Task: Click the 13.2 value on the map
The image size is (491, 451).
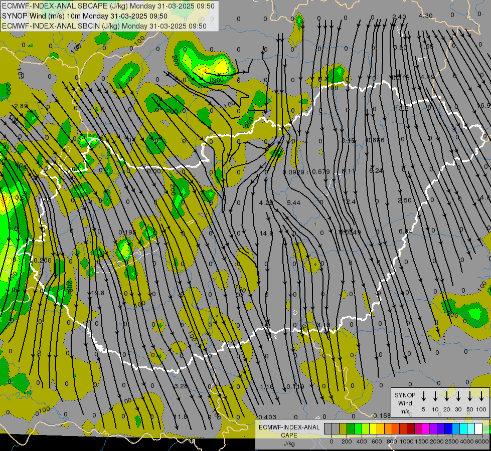Action: pos(402,109)
